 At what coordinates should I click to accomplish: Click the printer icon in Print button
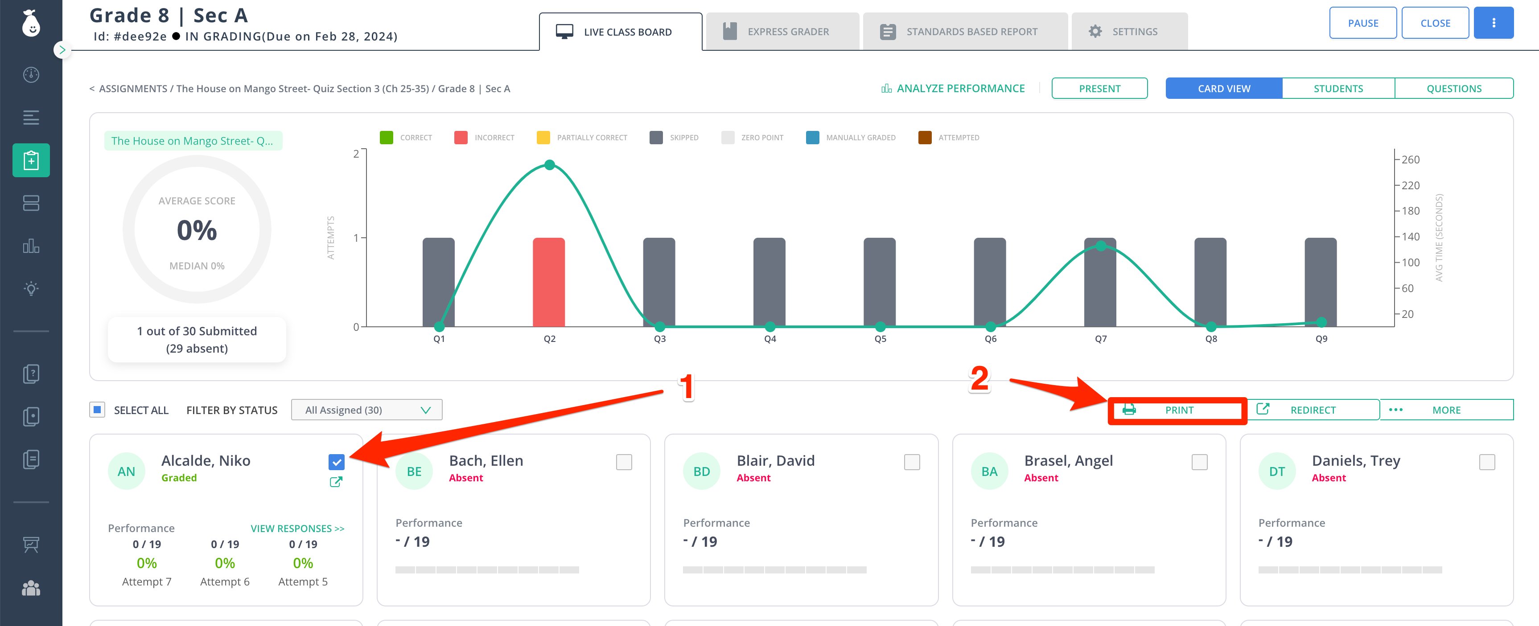tap(1128, 409)
